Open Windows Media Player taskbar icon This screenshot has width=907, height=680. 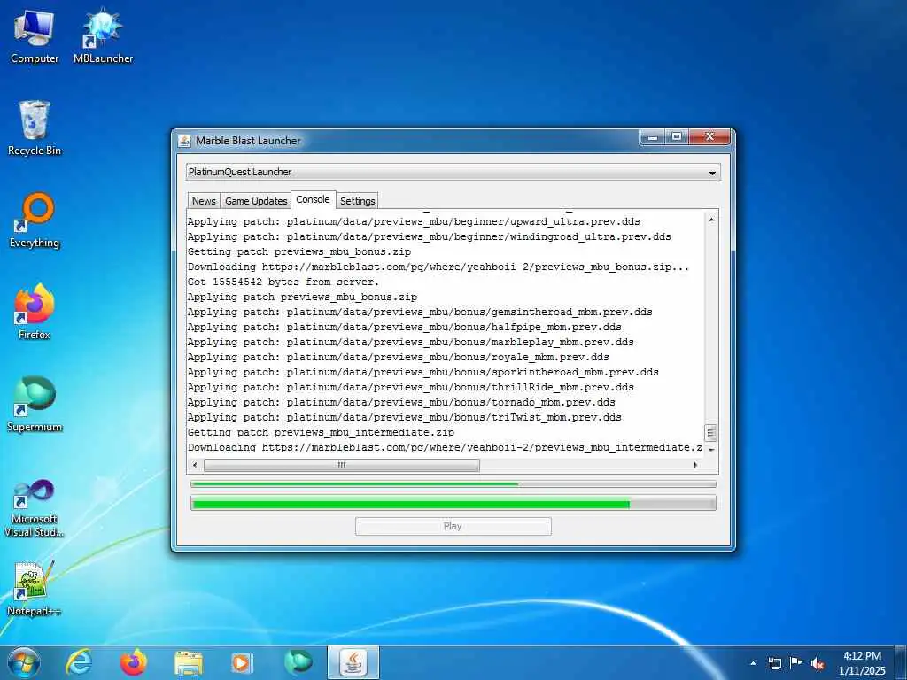tap(241, 663)
